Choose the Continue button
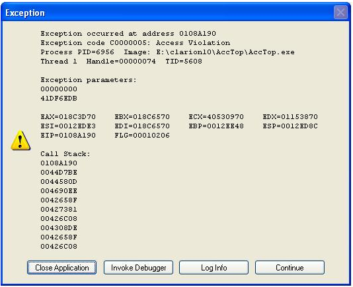353x287 pixels. pos(290,267)
